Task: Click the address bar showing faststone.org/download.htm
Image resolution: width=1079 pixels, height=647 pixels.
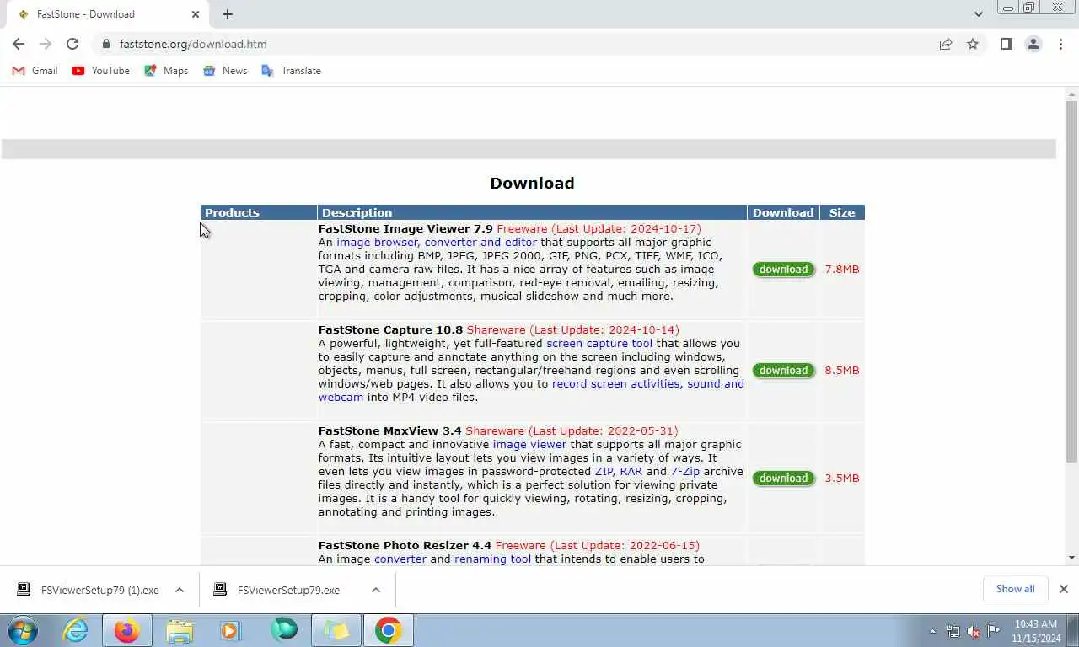Action: 514,44
